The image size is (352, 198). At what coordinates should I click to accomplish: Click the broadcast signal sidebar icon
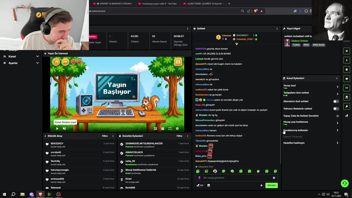click(x=346, y=88)
